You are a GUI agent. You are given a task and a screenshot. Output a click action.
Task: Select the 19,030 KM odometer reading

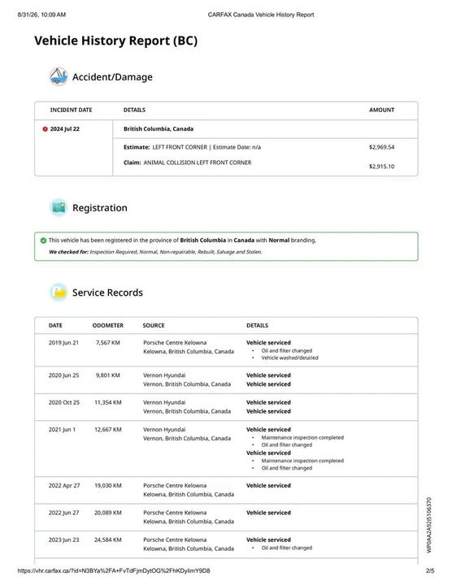(108, 486)
